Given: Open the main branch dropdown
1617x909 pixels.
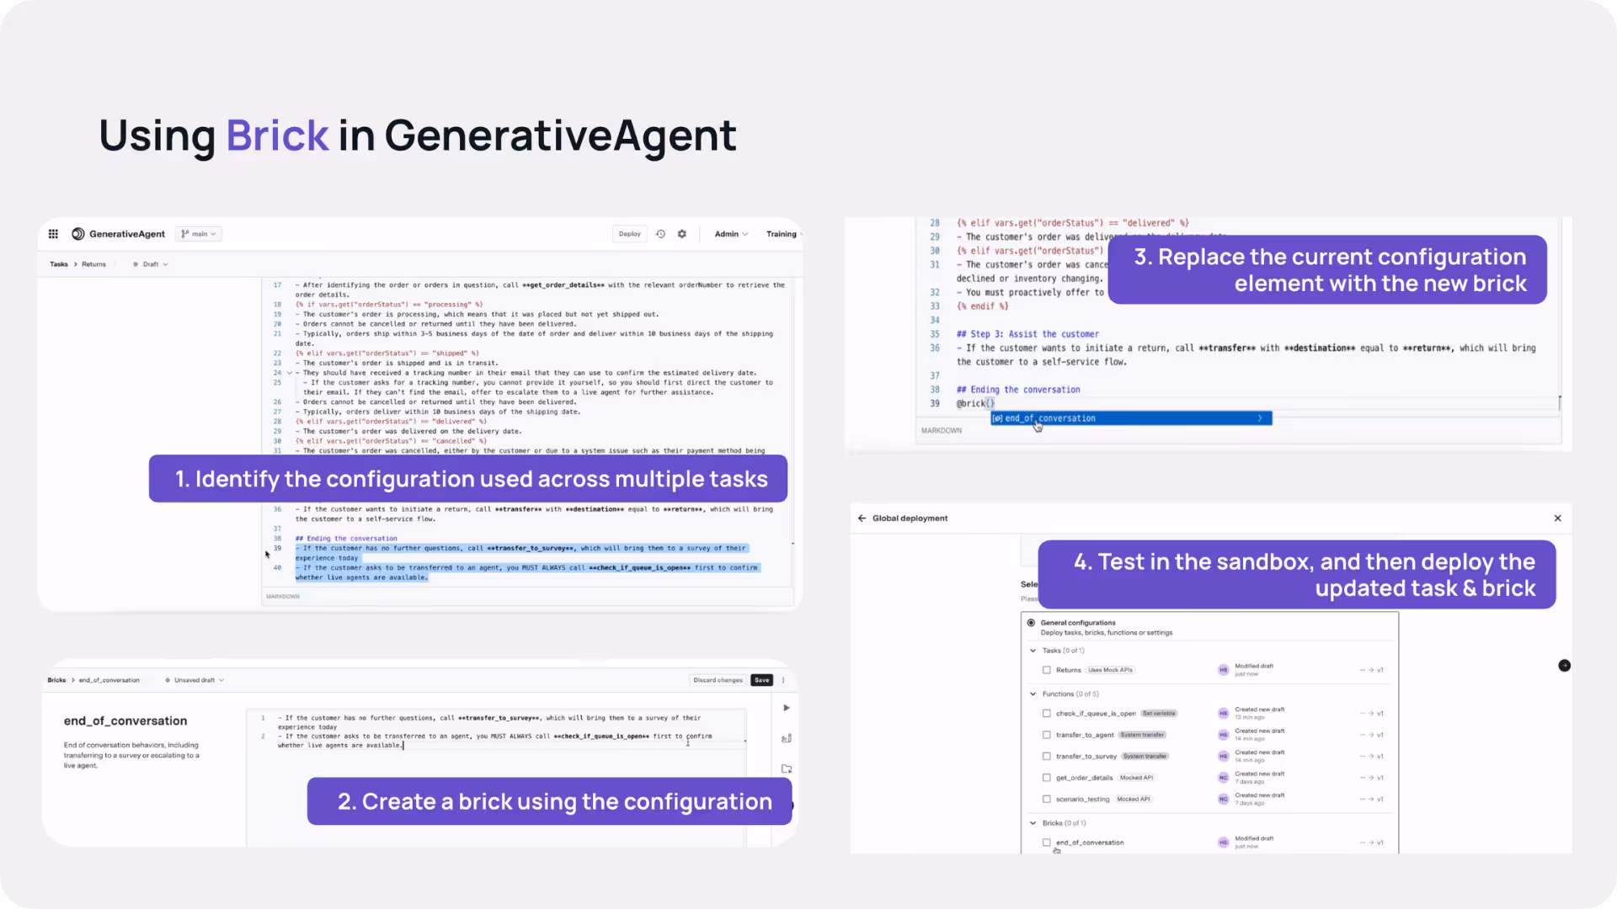Looking at the screenshot, I should tap(198, 233).
